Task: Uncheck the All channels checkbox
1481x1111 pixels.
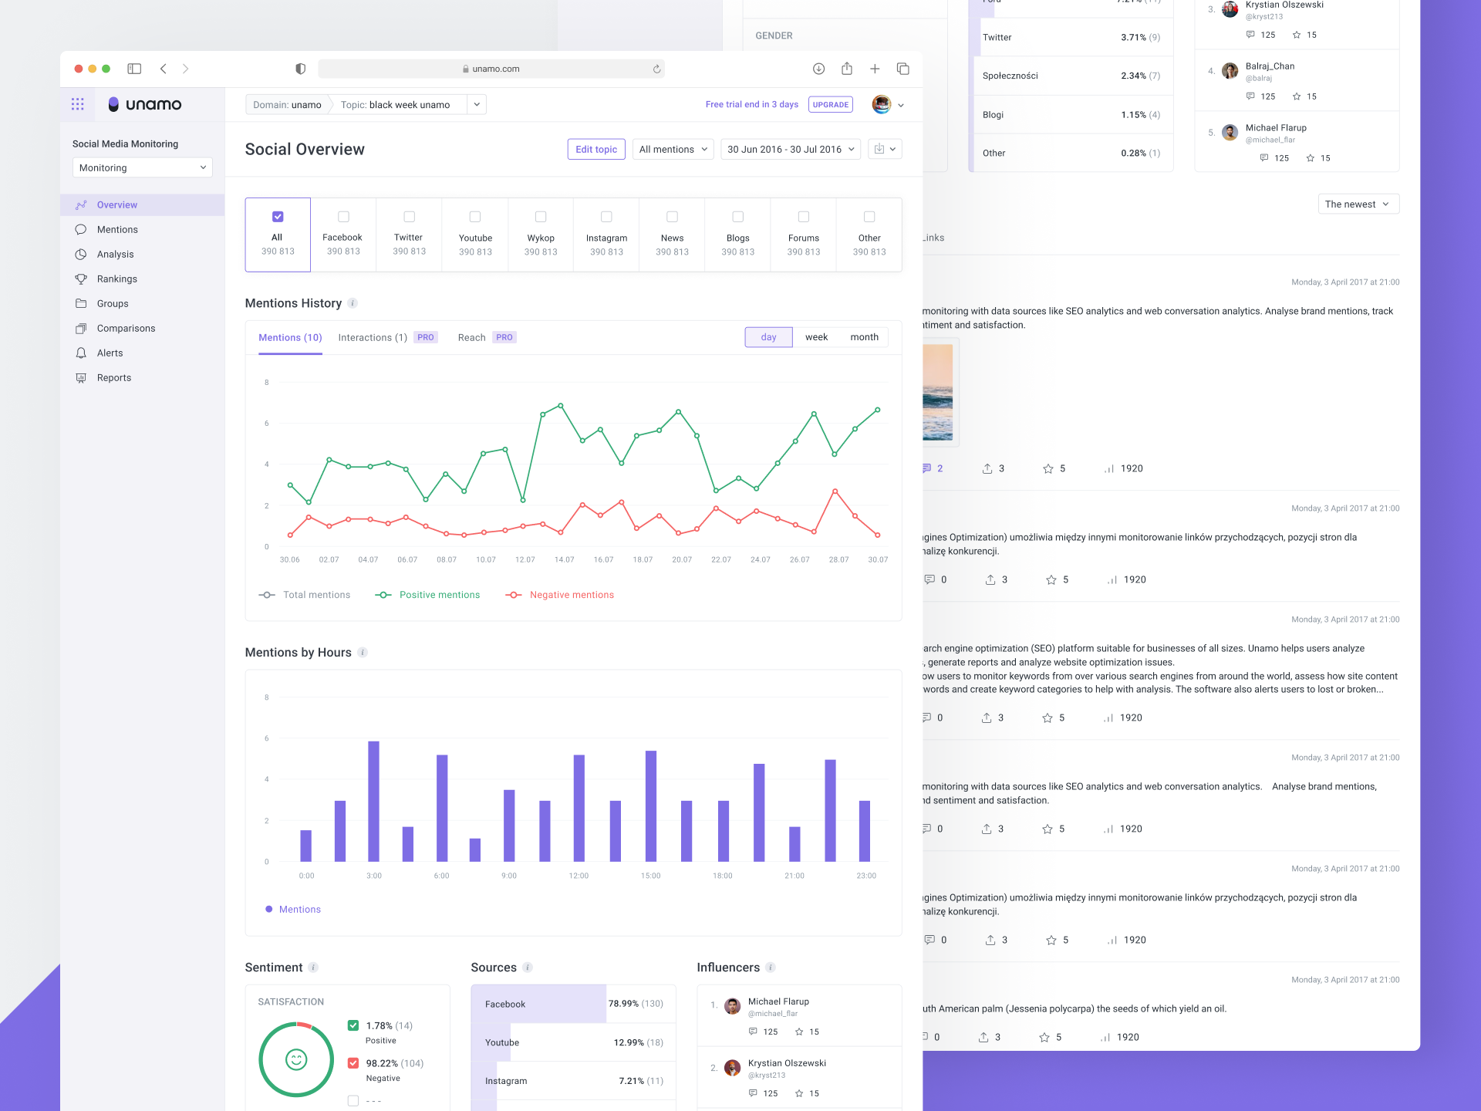Action: coord(277,217)
